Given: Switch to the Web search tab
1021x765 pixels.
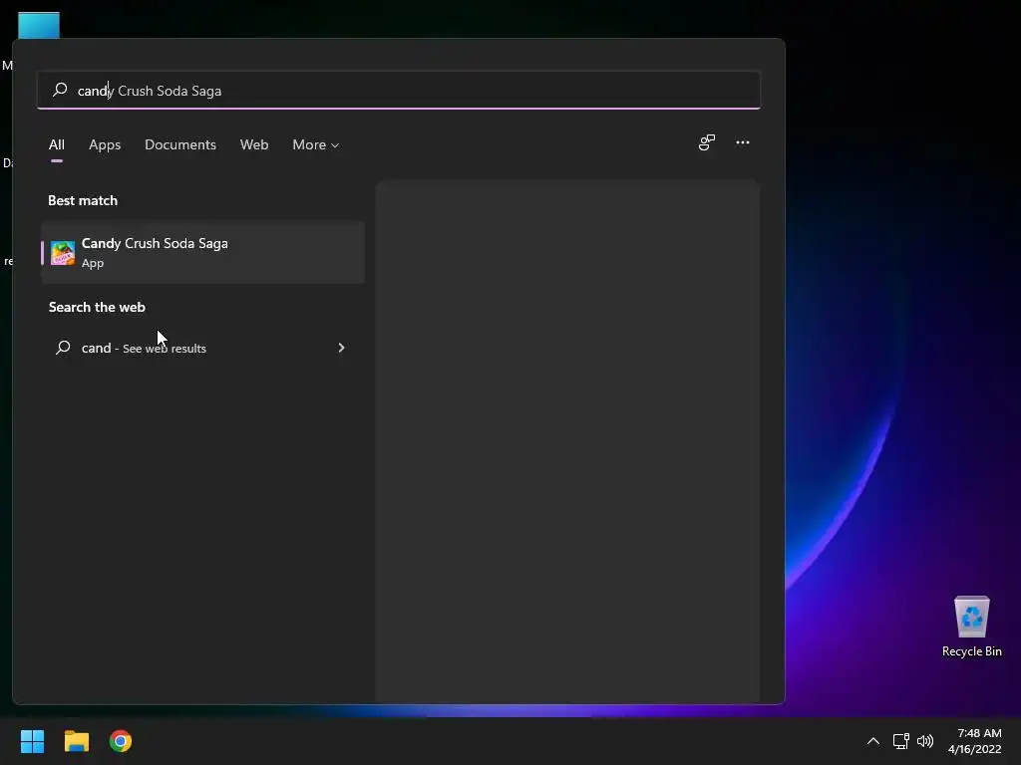Looking at the screenshot, I should point(254,144).
